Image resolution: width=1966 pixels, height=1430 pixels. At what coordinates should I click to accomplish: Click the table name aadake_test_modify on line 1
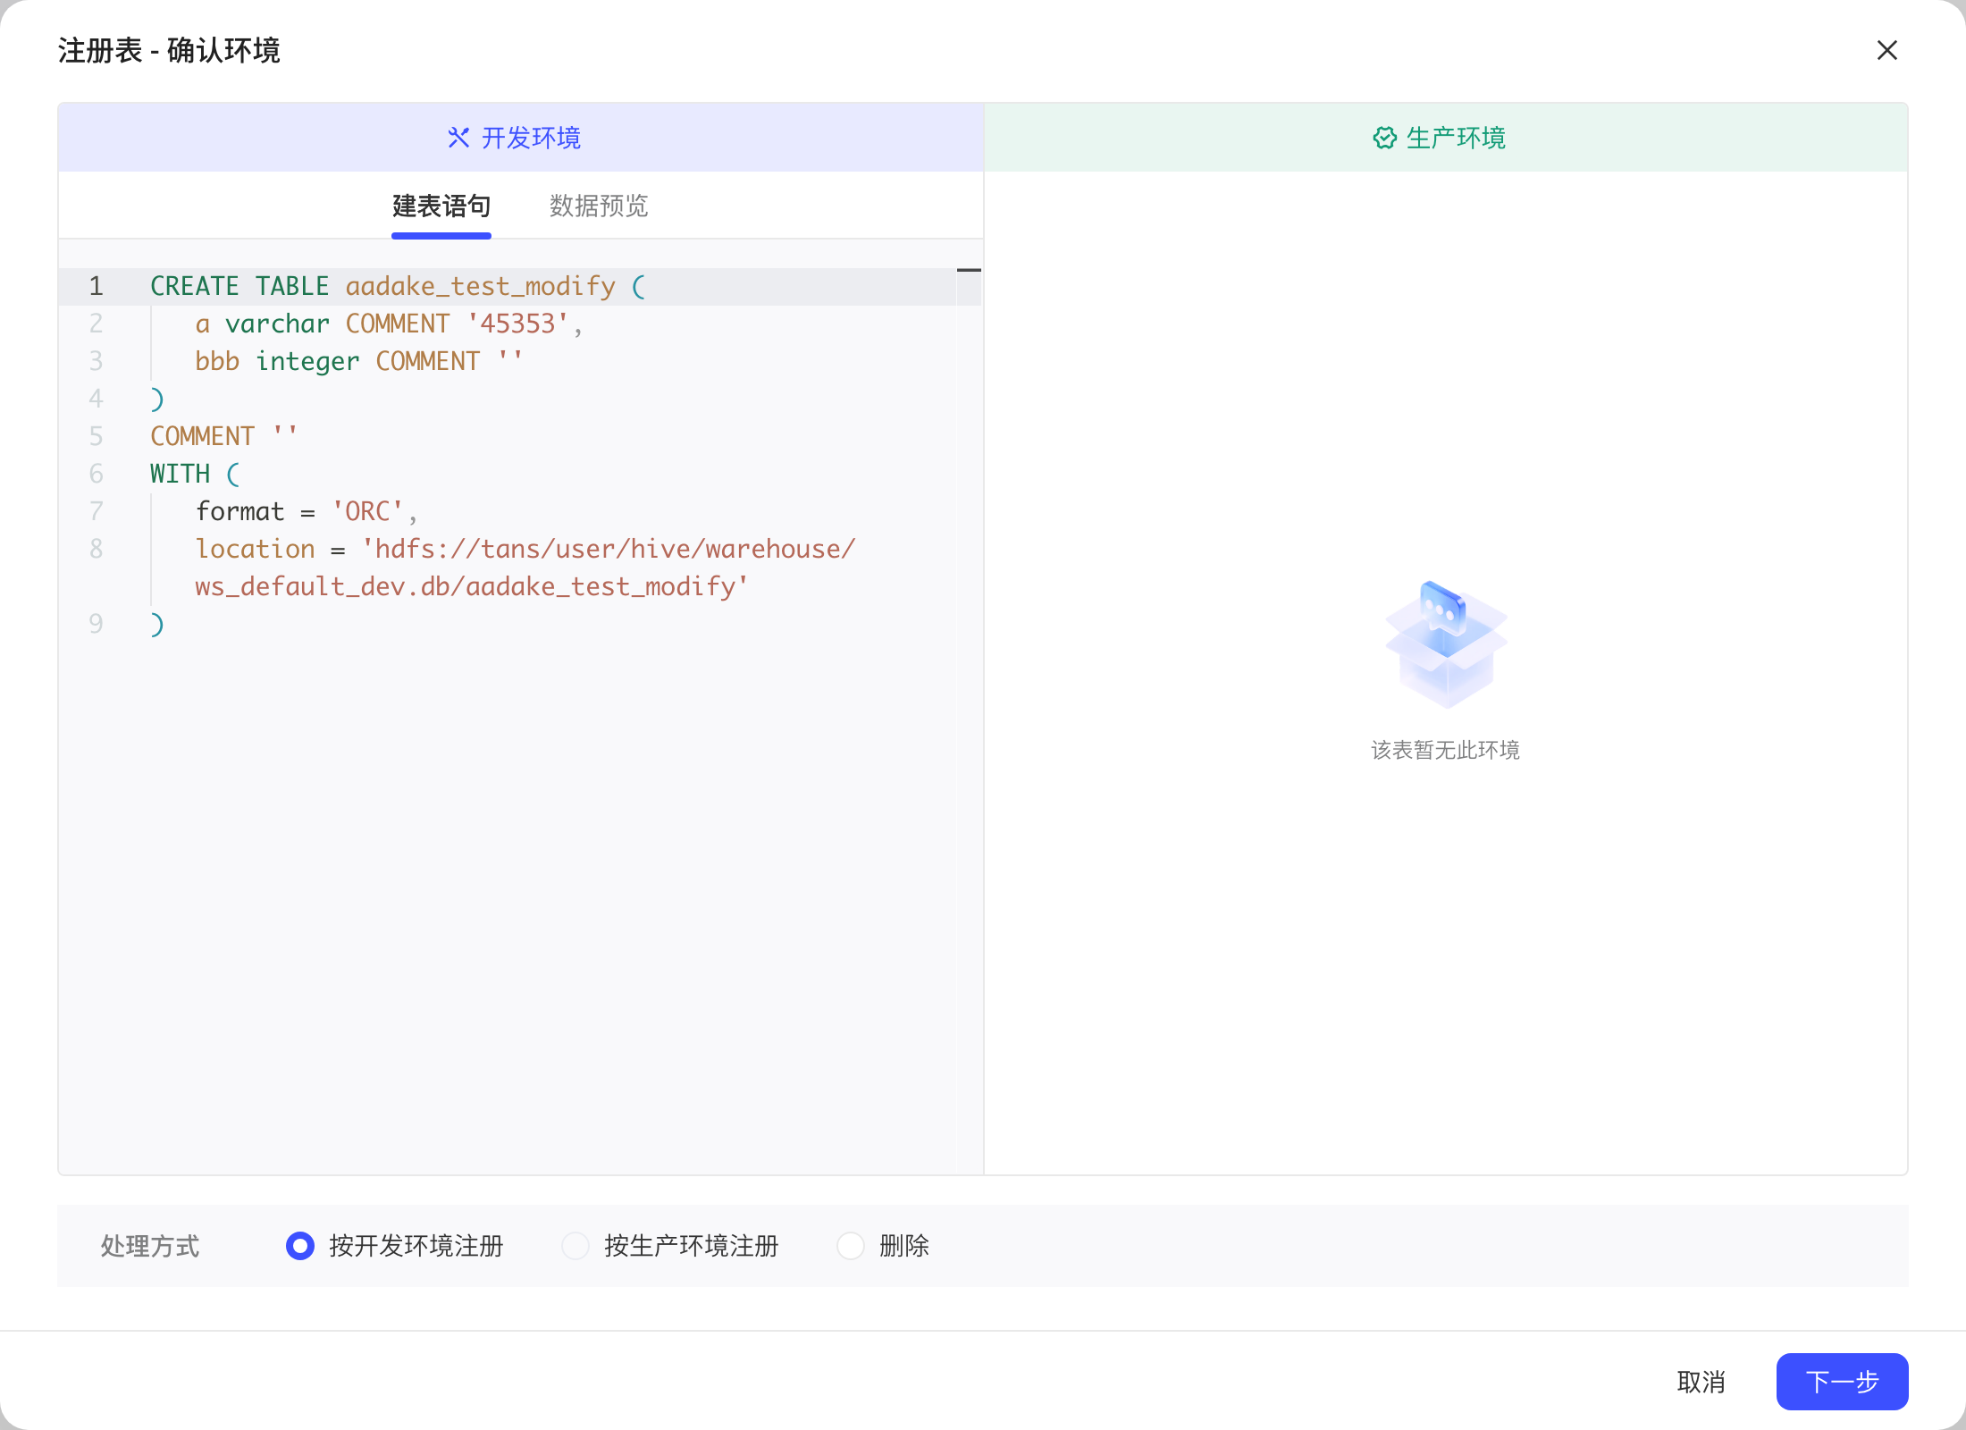[481, 286]
